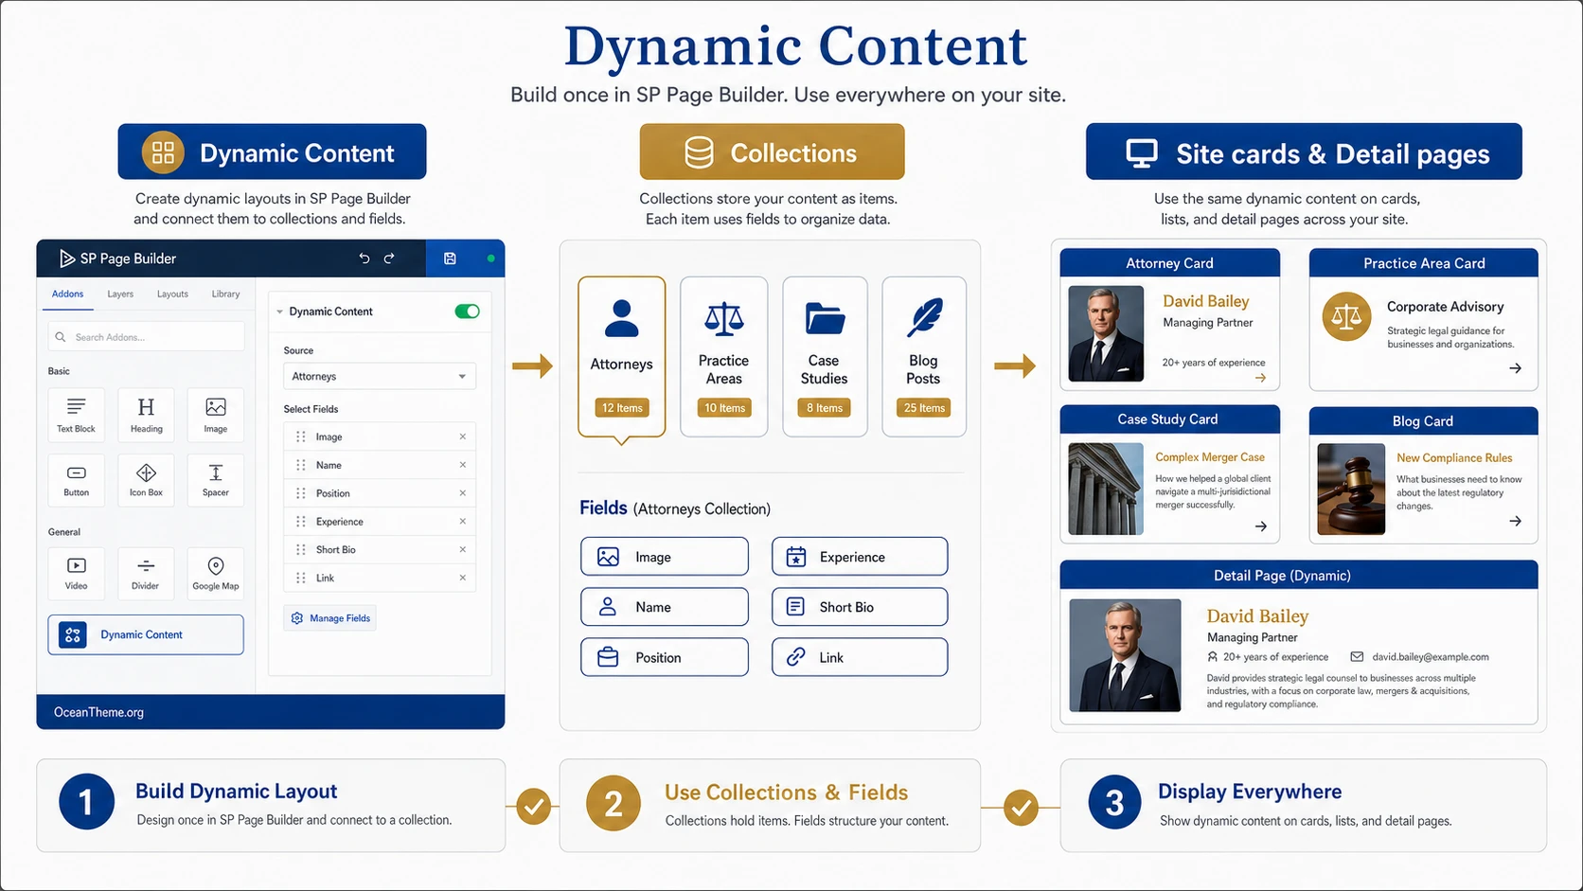Click the Experience field chip in Fields
This screenshot has height=891, width=1583.
[x=860, y=557]
